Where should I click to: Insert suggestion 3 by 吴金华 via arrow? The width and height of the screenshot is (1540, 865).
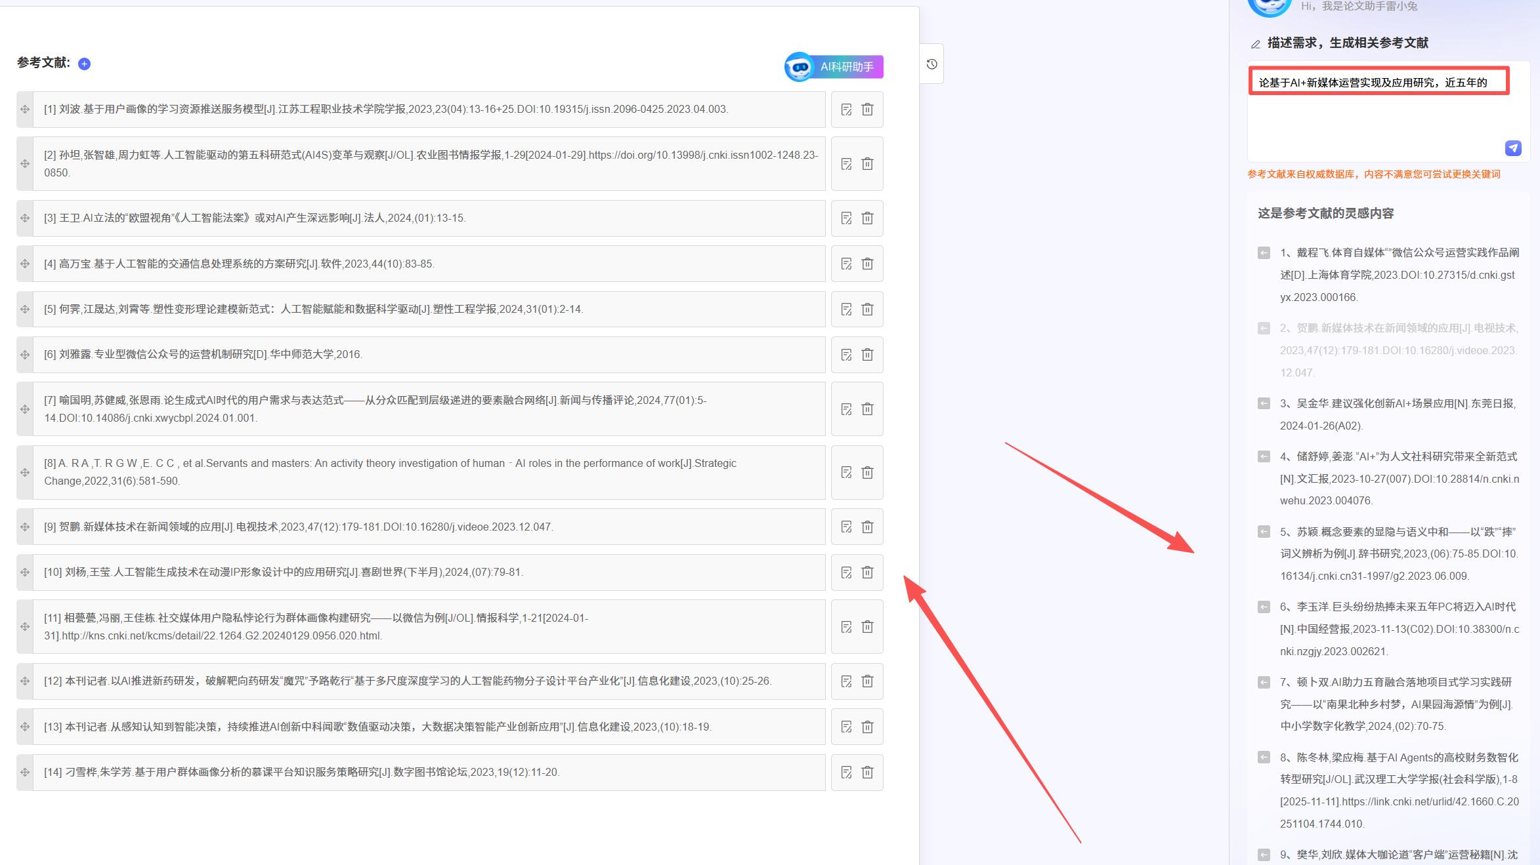(x=1264, y=404)
